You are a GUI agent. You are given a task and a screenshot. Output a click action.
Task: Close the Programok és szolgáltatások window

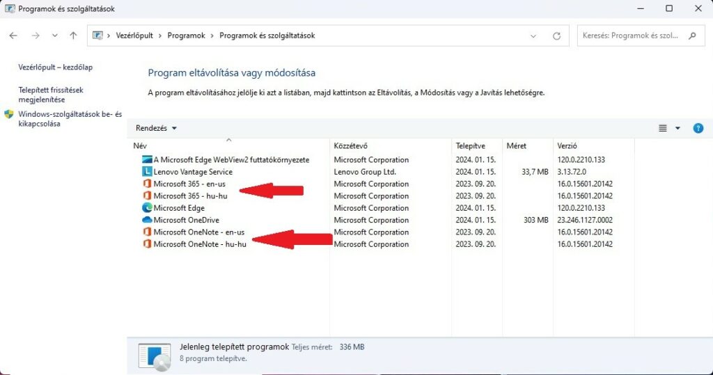(x=698, y=8)
